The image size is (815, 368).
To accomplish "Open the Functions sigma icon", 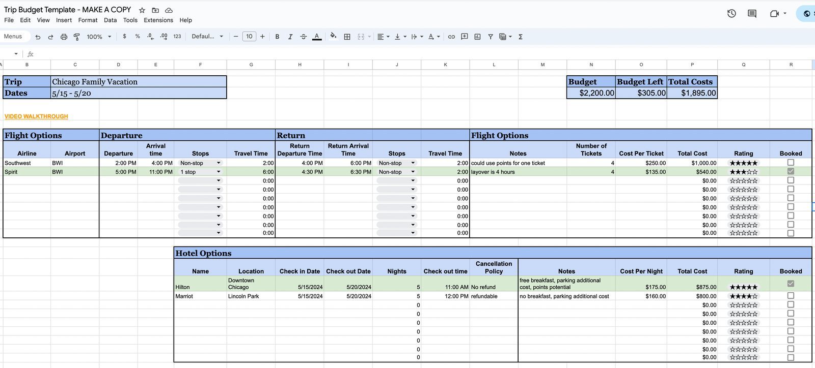I will click(521, 37).
